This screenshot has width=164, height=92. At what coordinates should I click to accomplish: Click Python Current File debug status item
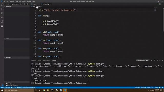26,88
